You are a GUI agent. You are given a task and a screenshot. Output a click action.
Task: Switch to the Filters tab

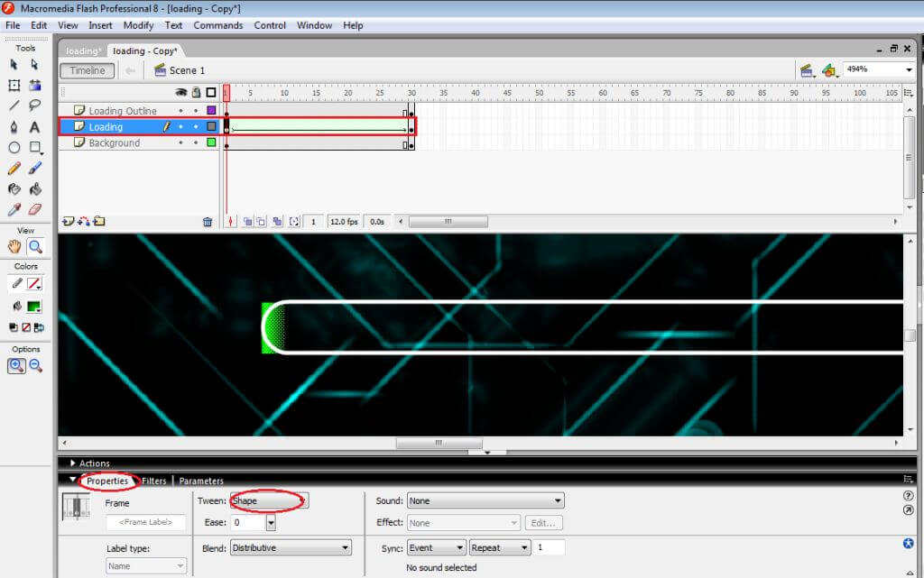click(153, 481)
